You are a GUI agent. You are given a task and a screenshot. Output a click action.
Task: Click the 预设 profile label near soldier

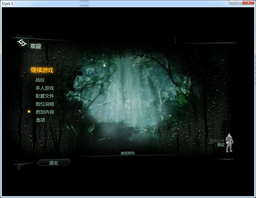point(221,145)
